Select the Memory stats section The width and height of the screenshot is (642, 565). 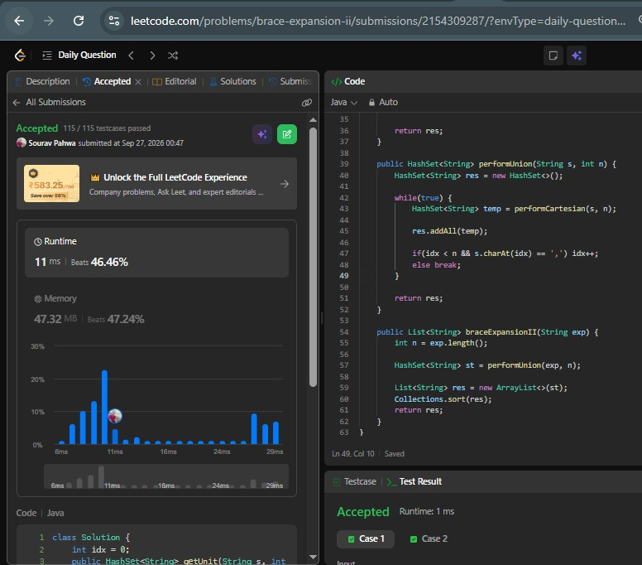point(157,309)
